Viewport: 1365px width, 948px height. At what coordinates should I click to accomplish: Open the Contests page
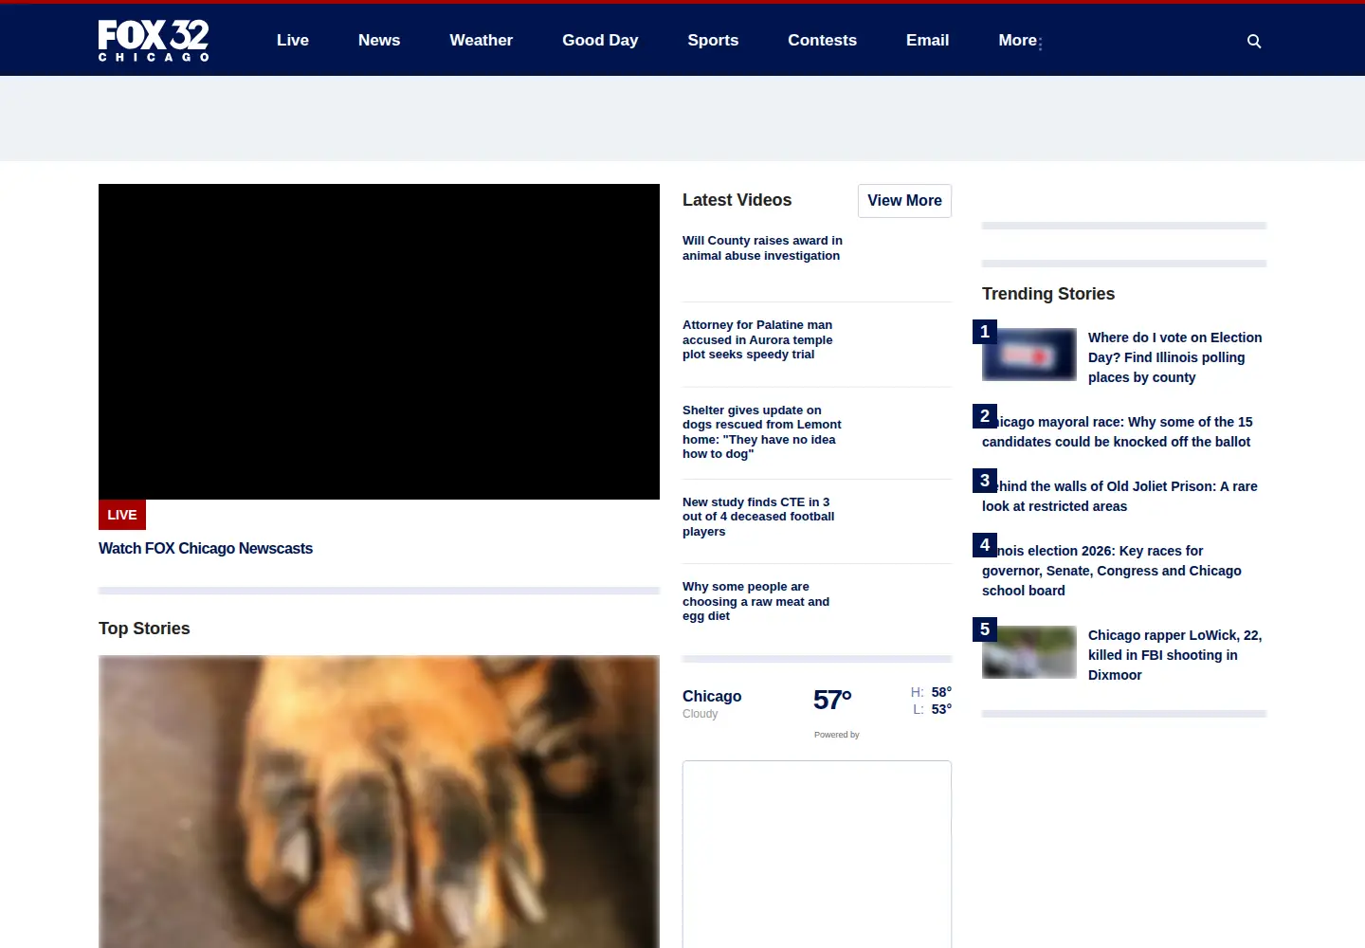tap(823, 40)
